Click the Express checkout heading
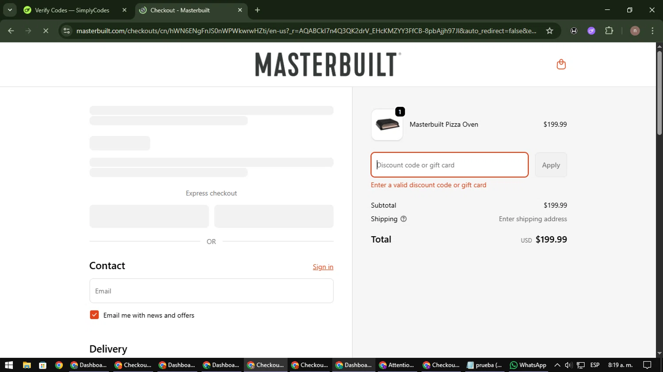Viewport: 663px width, 372px height. [211, 193]
